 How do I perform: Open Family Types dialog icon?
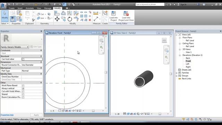[x=19, y=19]
